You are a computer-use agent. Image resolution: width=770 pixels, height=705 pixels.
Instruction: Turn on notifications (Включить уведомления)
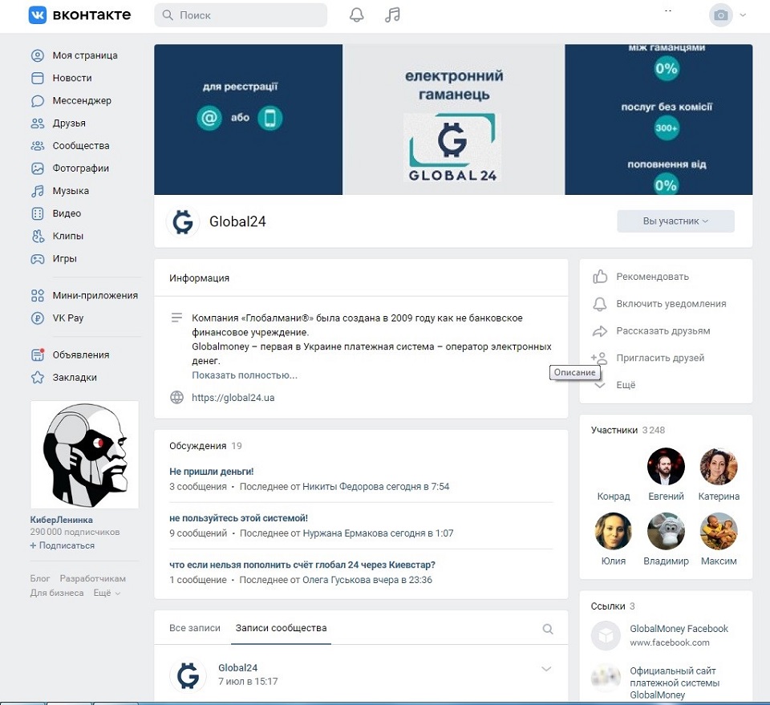click(x=671, y=304)
